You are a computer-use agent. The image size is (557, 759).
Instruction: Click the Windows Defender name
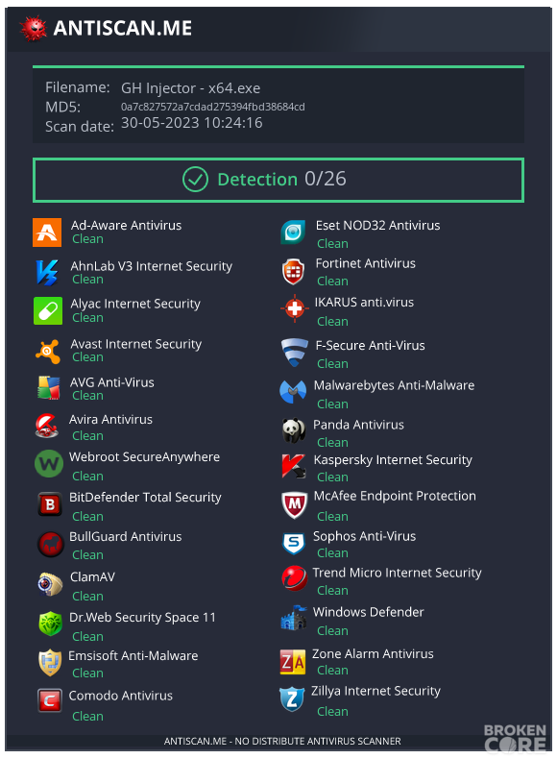[368, 612]
